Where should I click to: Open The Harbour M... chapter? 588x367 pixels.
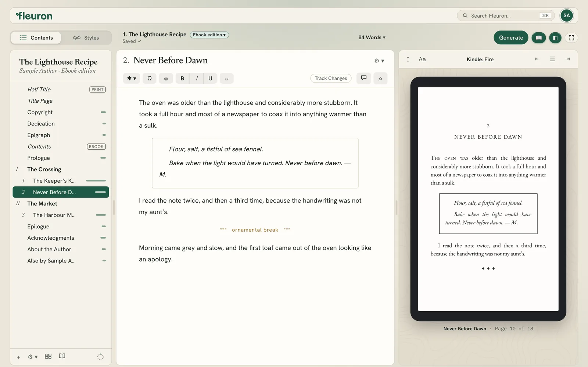pos(61,215)
